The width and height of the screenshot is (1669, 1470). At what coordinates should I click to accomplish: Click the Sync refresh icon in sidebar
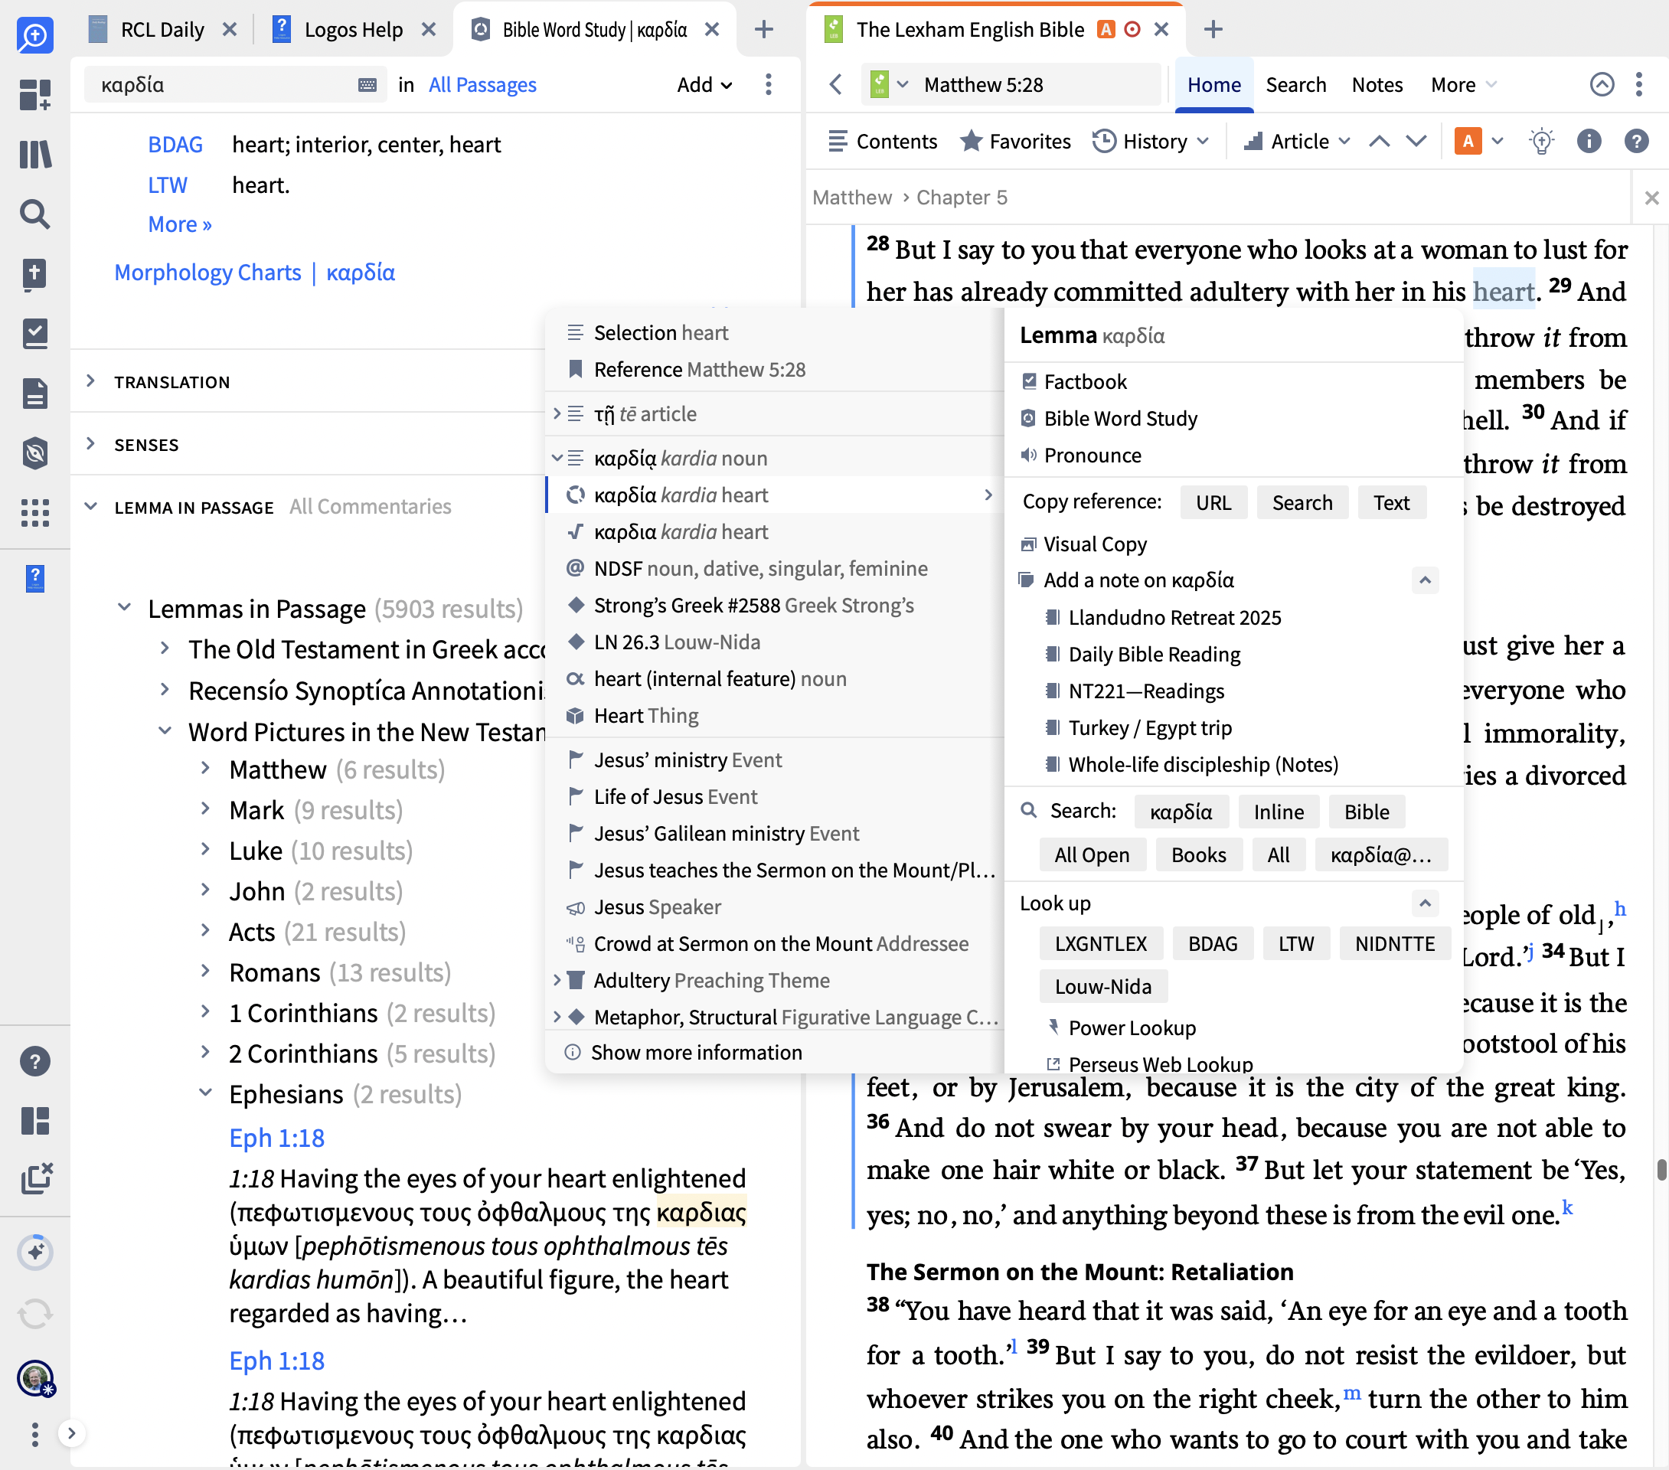pyautogui.click(x=35, y=1314)
